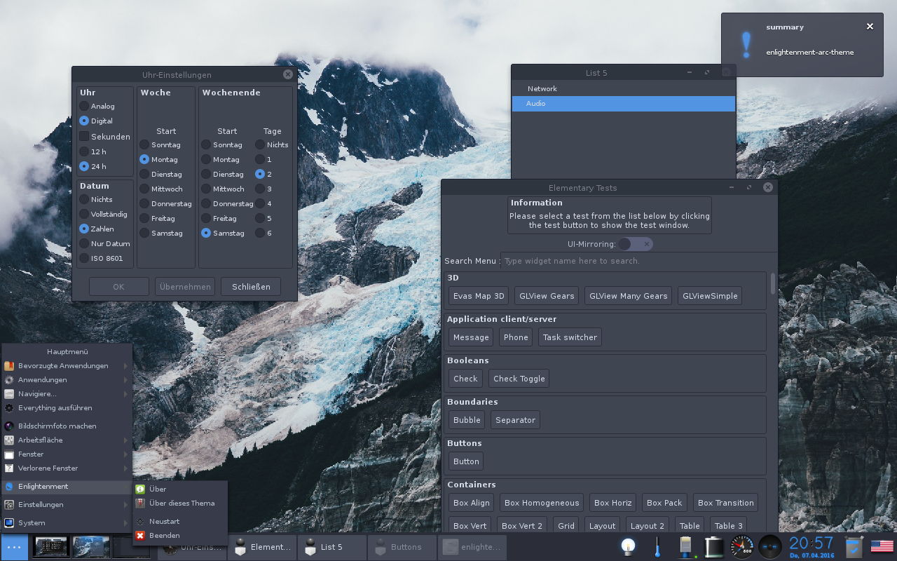Click the network connection icon in the tray

pos(685,546)
